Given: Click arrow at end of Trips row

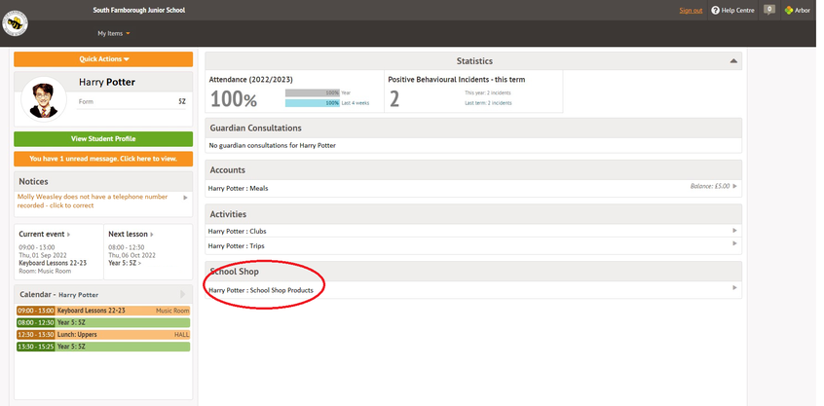Looking at the screenshot, I should (x=734, y=243).
